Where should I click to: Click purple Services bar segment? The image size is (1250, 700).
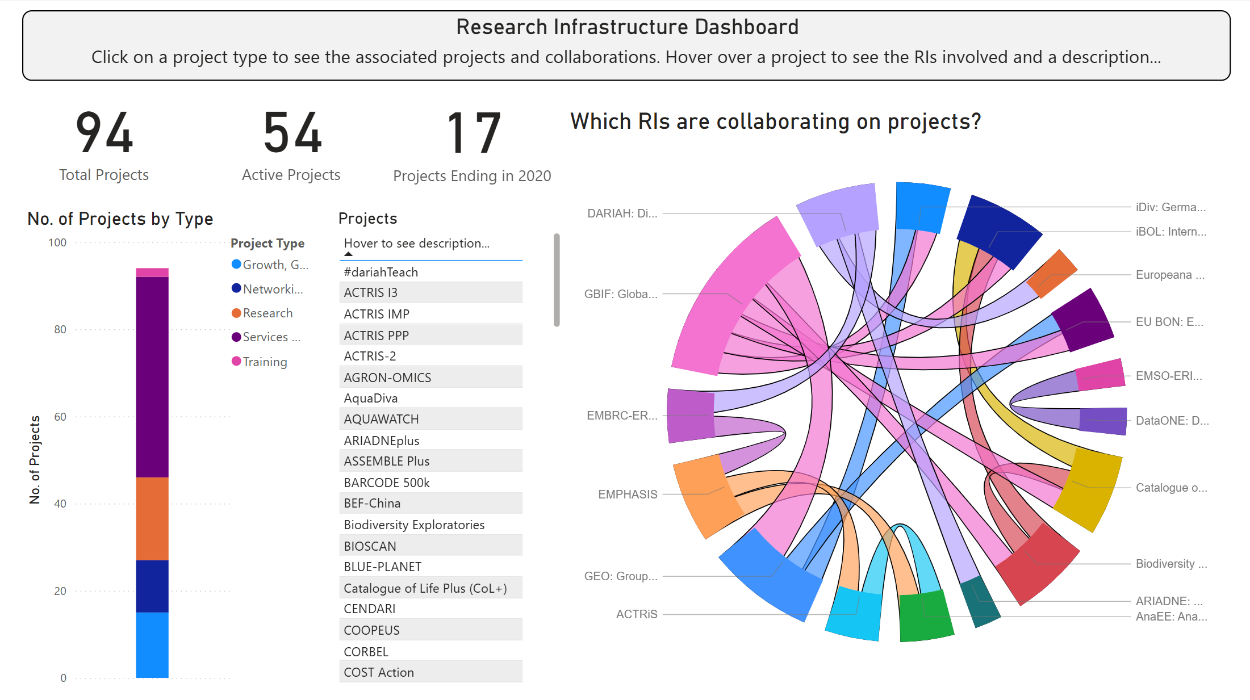[152, 377]
